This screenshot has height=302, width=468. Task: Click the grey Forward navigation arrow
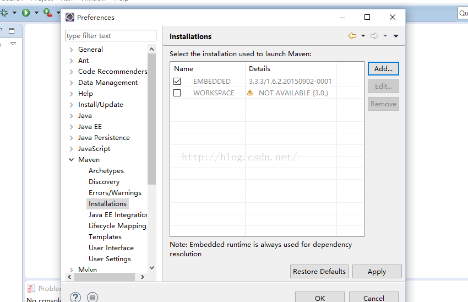tap(374, 36)
